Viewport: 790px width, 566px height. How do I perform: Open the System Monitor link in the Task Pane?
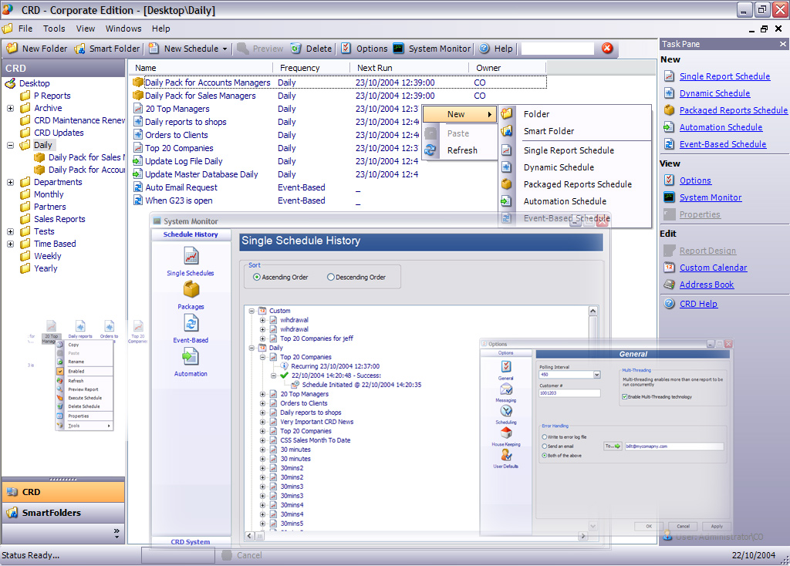click(711, 197)
